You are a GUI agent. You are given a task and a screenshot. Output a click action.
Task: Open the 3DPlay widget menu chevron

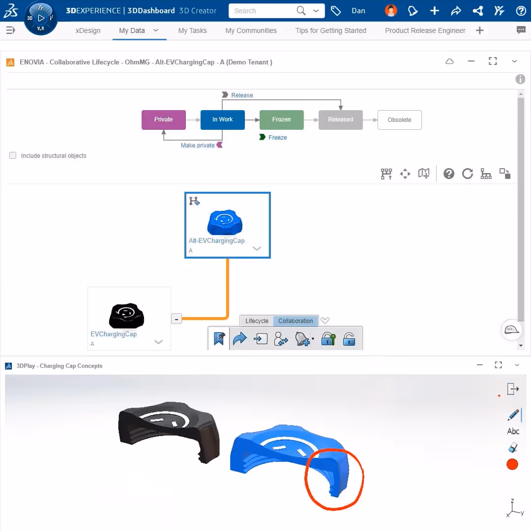(x=517, y=365)
